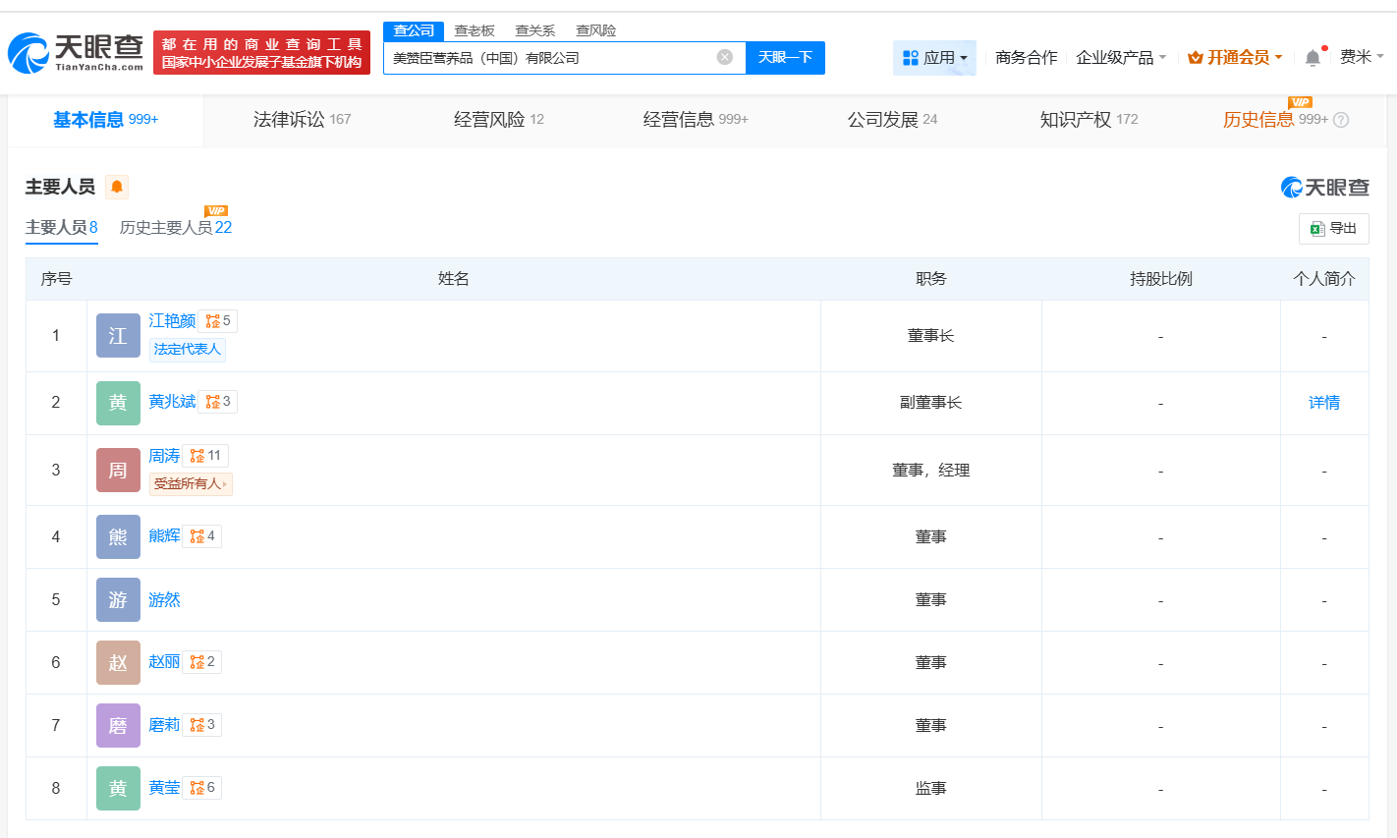The height and width of the screenshot is (838, 1397).
Task: Click the relation count icon beside 黄莹
Action: pyautogui.click(x=201, y=788)
